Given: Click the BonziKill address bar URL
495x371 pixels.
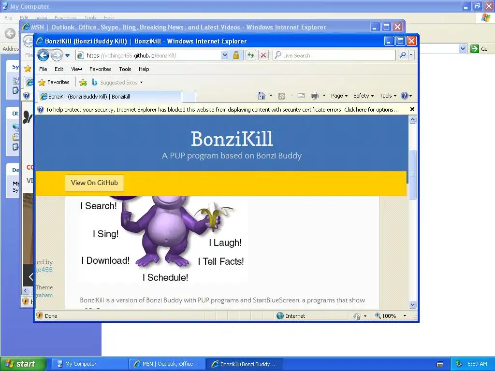Looking at the screenshot, I should pyautogui.click(x=131, y=56).
